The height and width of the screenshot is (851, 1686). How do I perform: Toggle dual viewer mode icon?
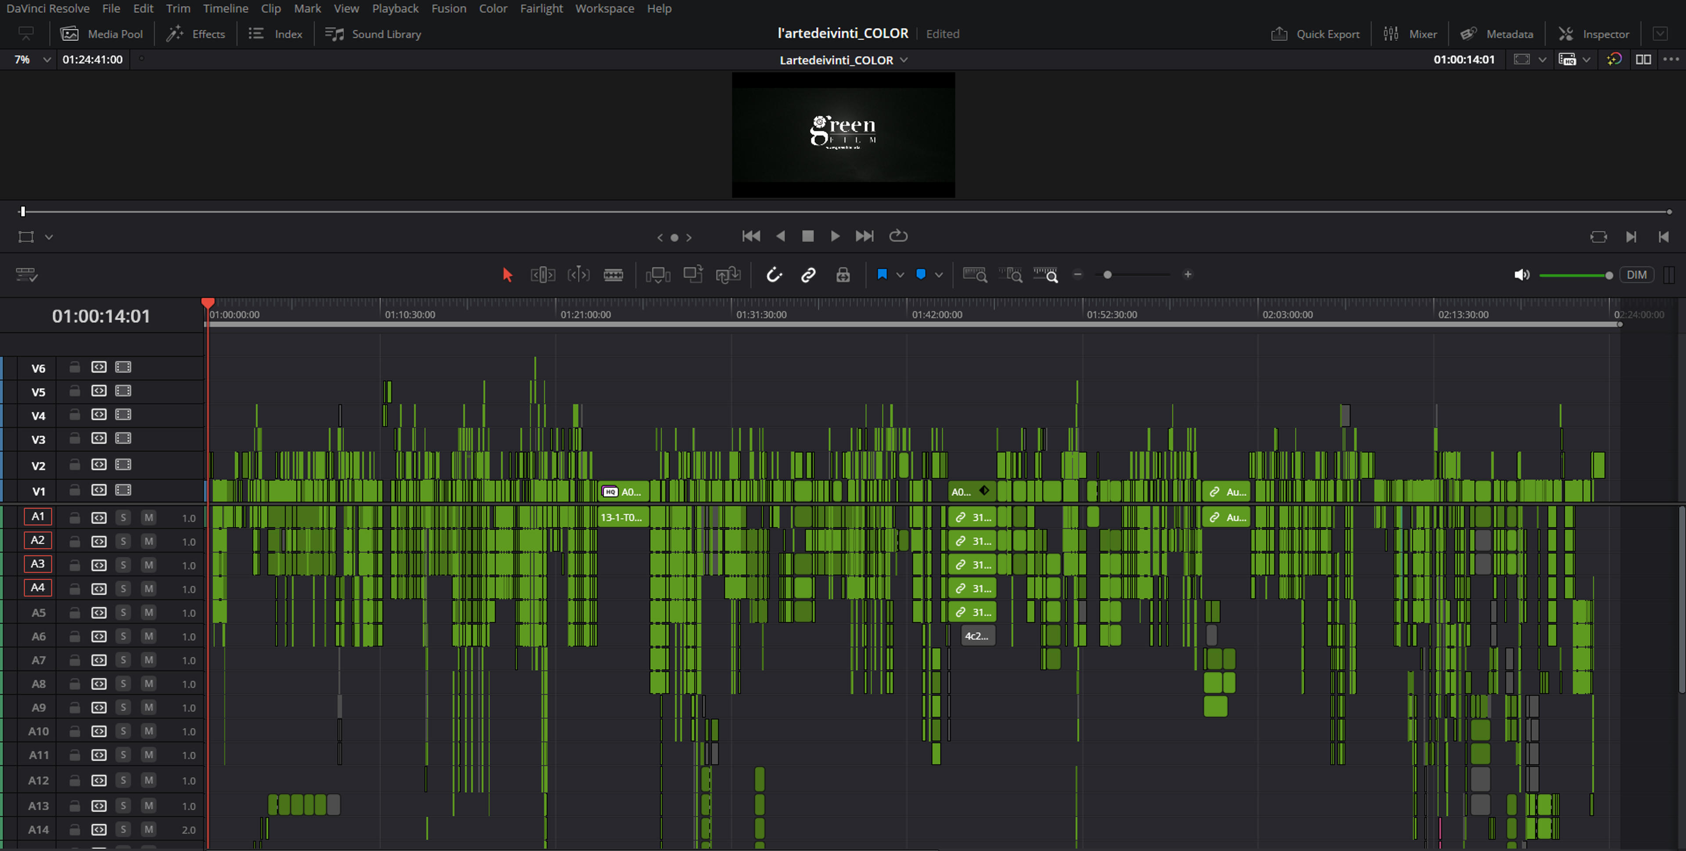click(x=1643, y=60)
